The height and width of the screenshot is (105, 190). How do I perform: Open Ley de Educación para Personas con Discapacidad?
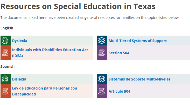[x=45, y=88]
